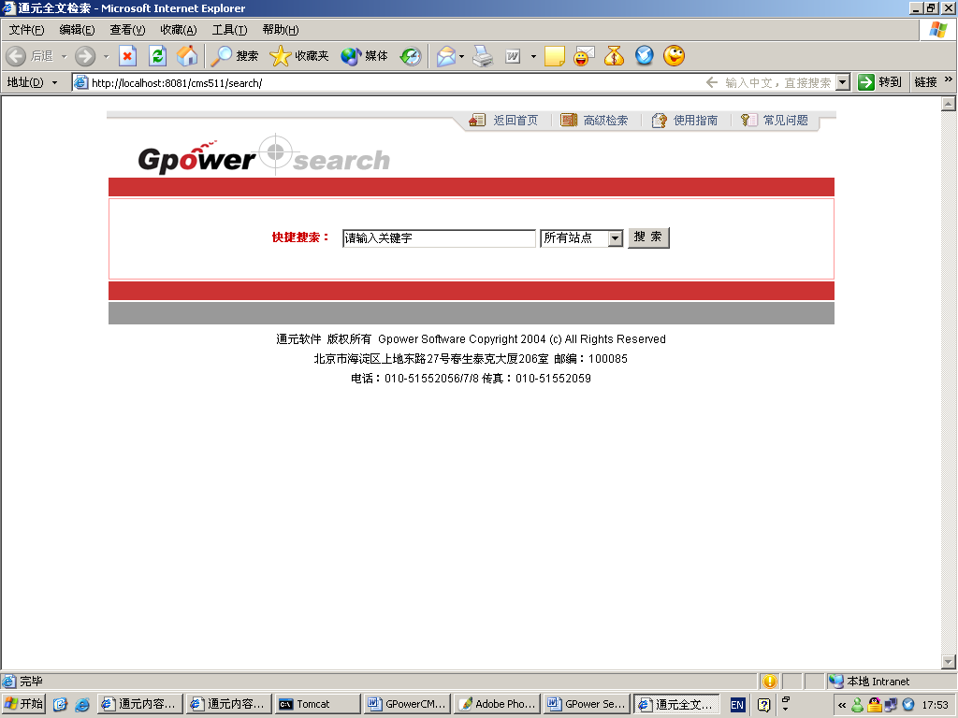Click the 历史 history globe icon
Screen dimensions: 958x718
click(410, 56)
